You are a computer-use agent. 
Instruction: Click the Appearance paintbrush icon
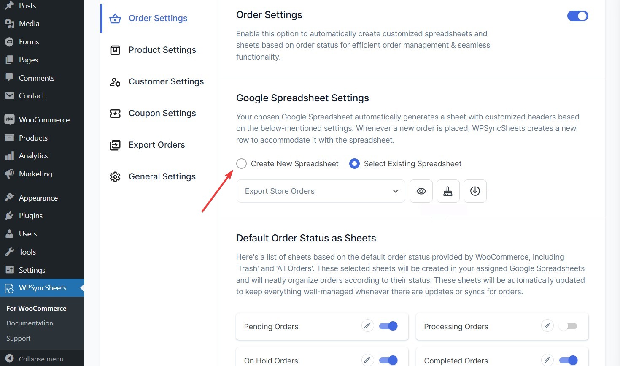tap(9, 198)
